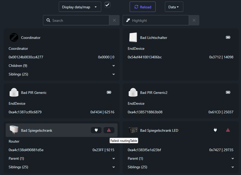The width and height of the screenshot is (241, 175).
Task: Click mains plug icon on Bad Spiegelschrank LED
Action: 215,130
